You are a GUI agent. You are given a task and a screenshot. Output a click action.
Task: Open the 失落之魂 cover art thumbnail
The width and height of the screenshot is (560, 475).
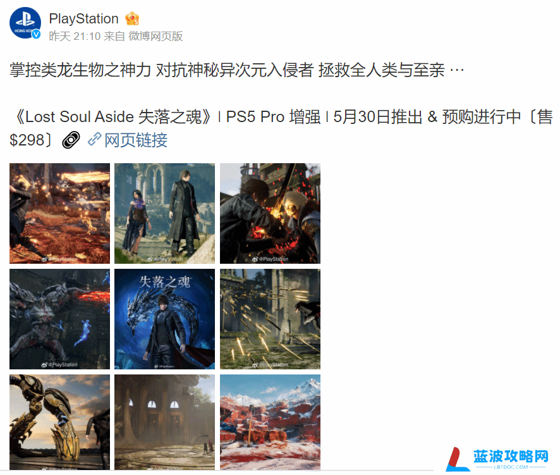164,319
